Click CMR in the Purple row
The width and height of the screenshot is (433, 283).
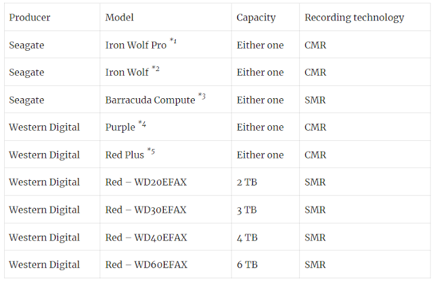pyautogui.click(x=315, y=127)
